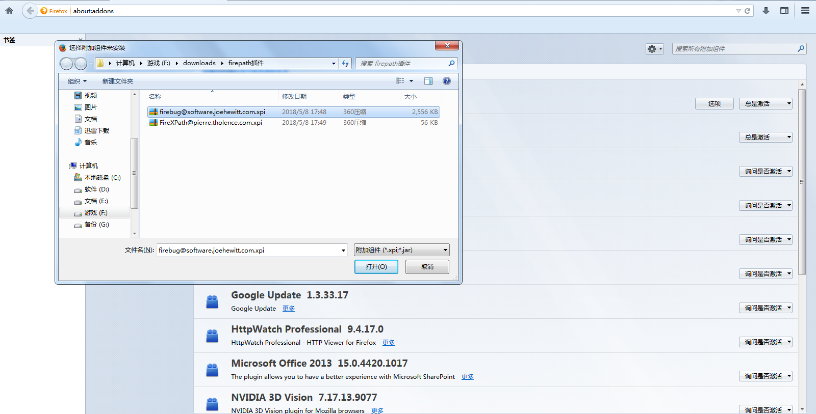The width and height of the screenshot is (816, 414).
Task: Click the 打开(O) button
Action: (x=376, y=267)
